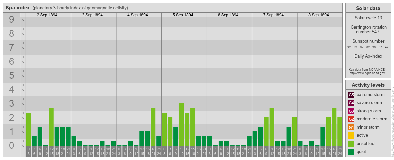Viewport: 394px width, 160px height.
Task: Click the 5 Sep 15-18h bar
Action: (192, 127)
